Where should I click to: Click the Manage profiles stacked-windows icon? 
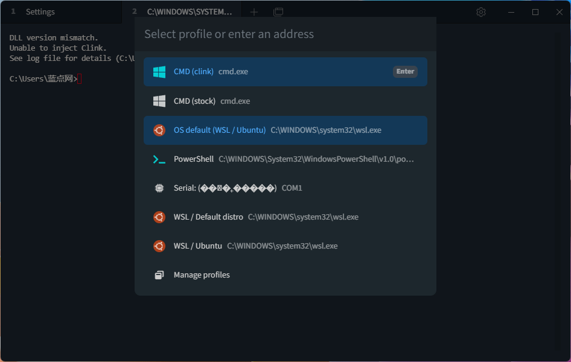(x=159, y=275)
